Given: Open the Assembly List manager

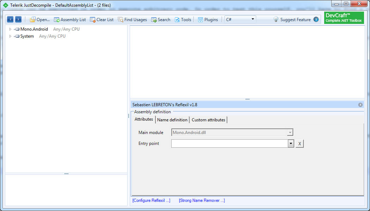Looking at the screenshot, I should (x=70, y=20).
